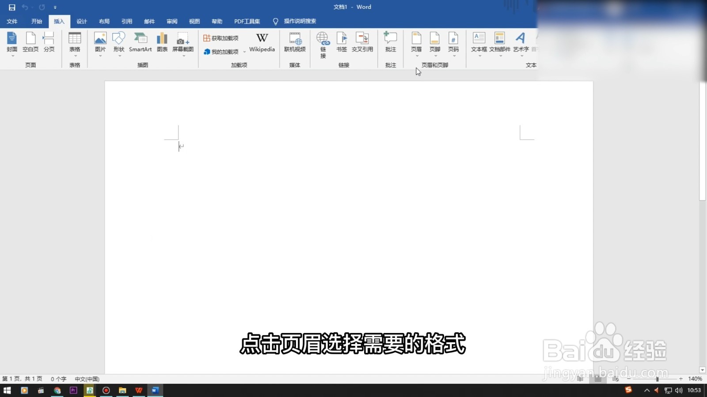Click Get Add-ins (获取加载项)
This screenshot has height=397, width=707.
click(221, 38)
